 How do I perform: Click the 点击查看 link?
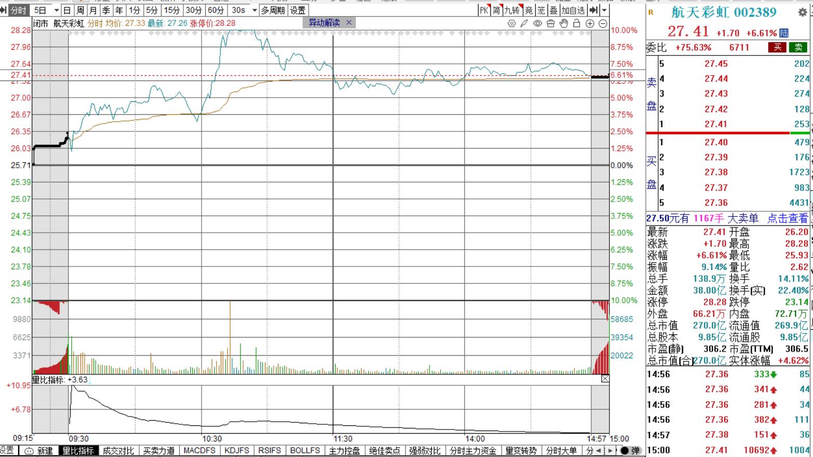tap(788, 219)
